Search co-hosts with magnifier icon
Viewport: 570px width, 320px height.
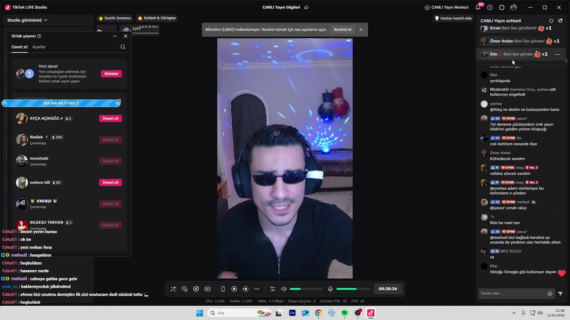click(123, 47)
